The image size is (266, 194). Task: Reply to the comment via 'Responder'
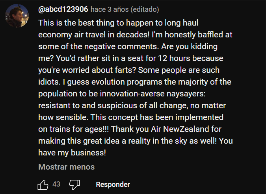(x=113, y=185)
